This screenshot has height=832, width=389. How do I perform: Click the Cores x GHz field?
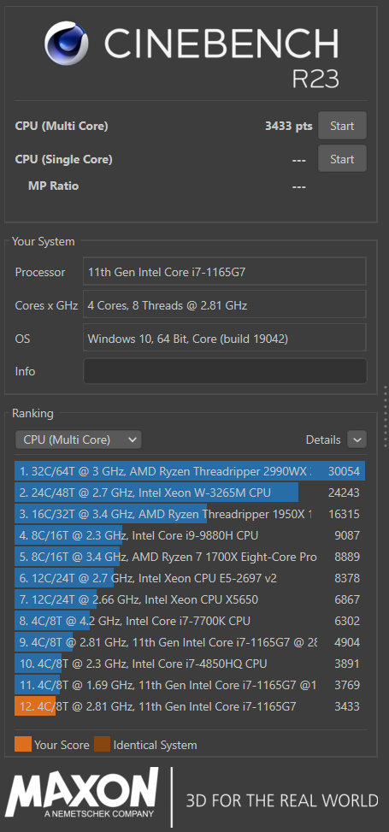pos(225,304)
